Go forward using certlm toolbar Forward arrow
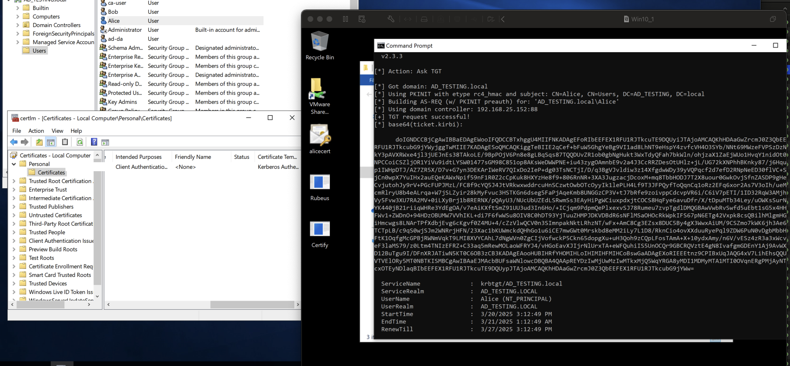 [25, 142]
